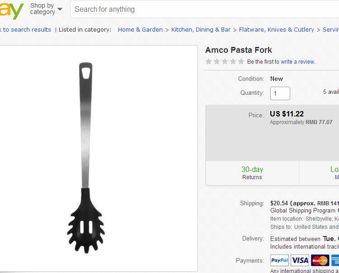Click the Search for anything field
The width and height of the screenshot is (339, 273).
coord(203,9)
